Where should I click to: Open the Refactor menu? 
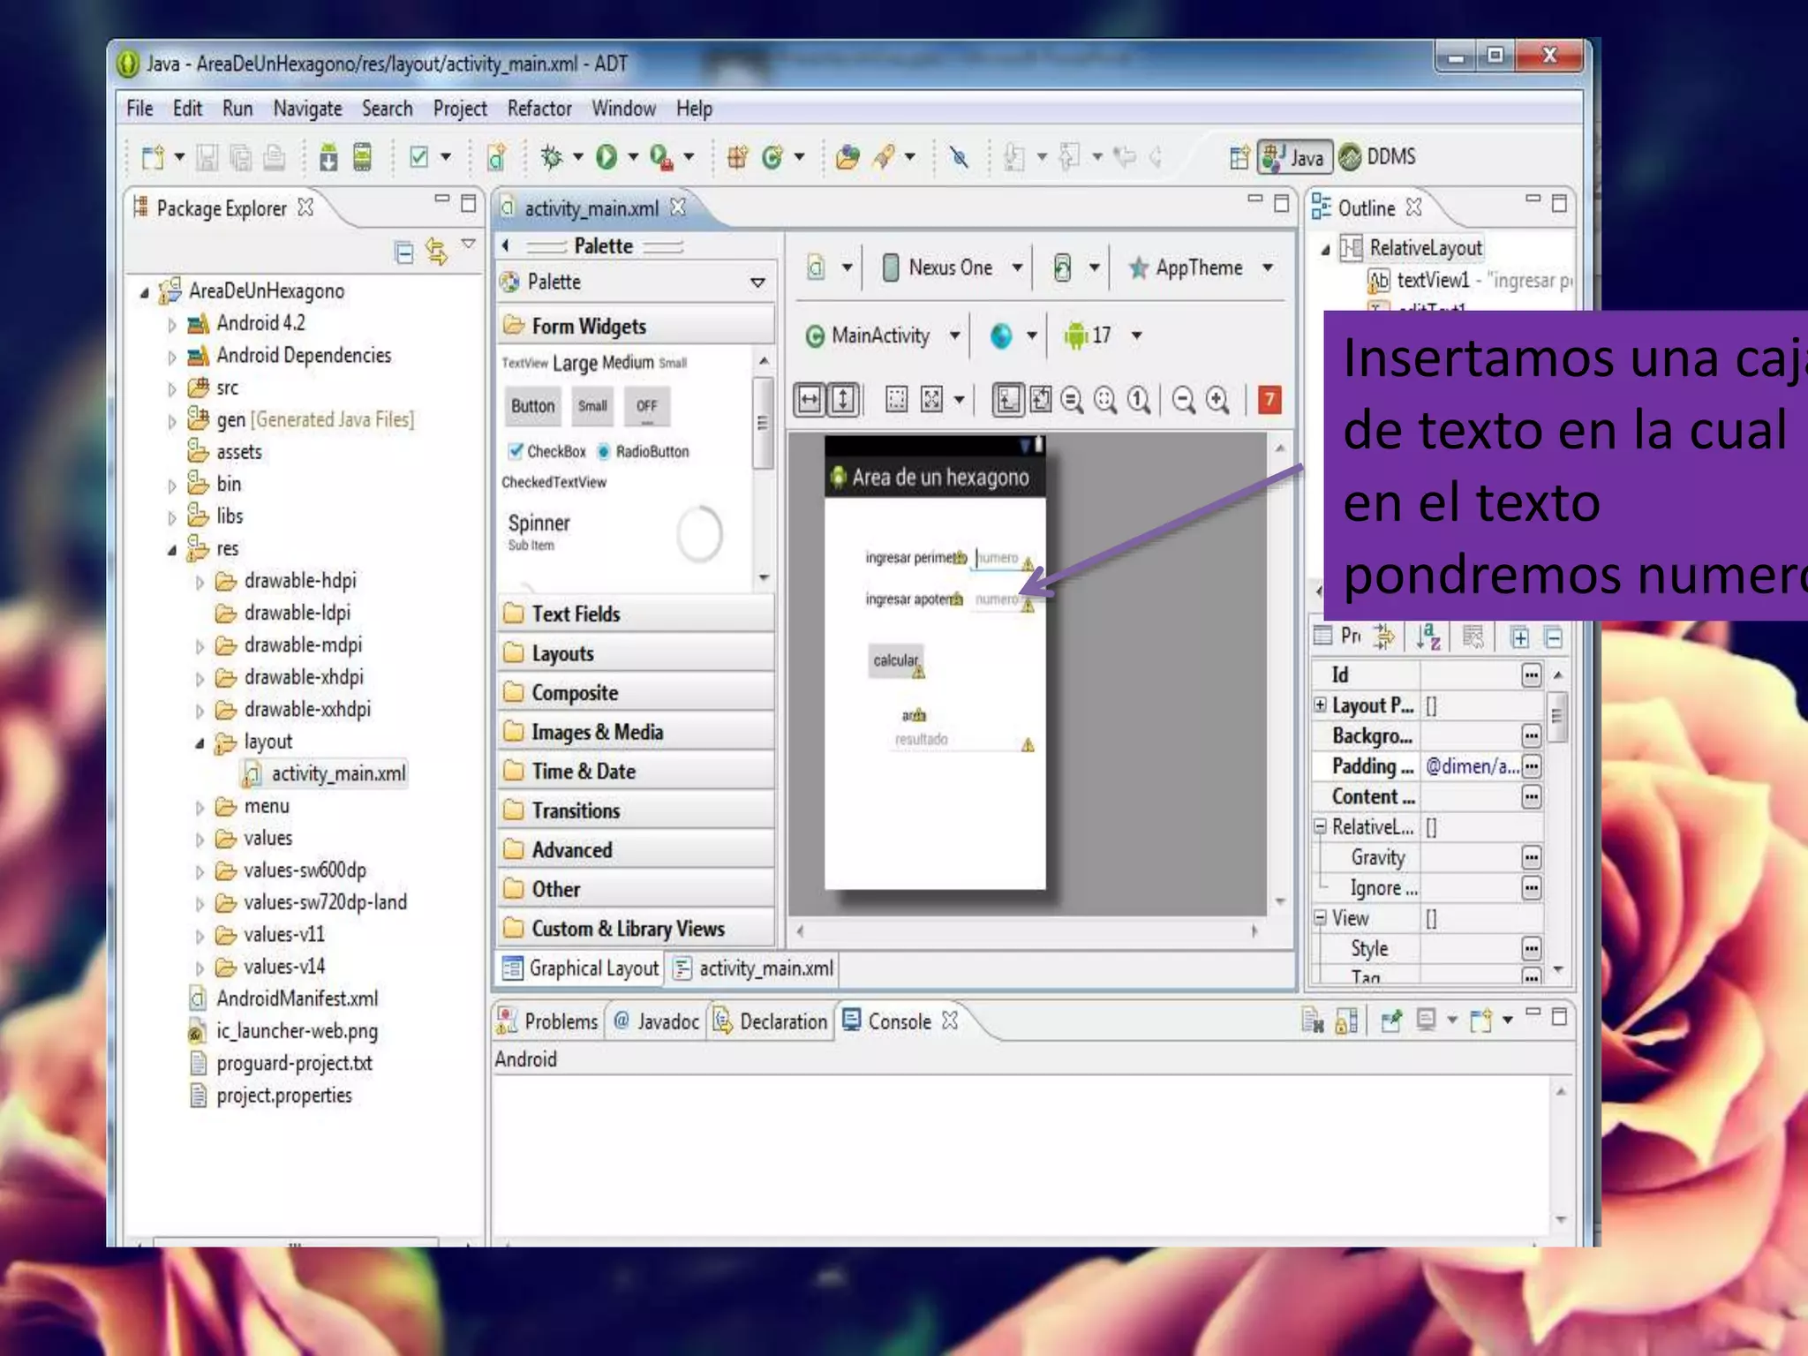click(539, 109)
